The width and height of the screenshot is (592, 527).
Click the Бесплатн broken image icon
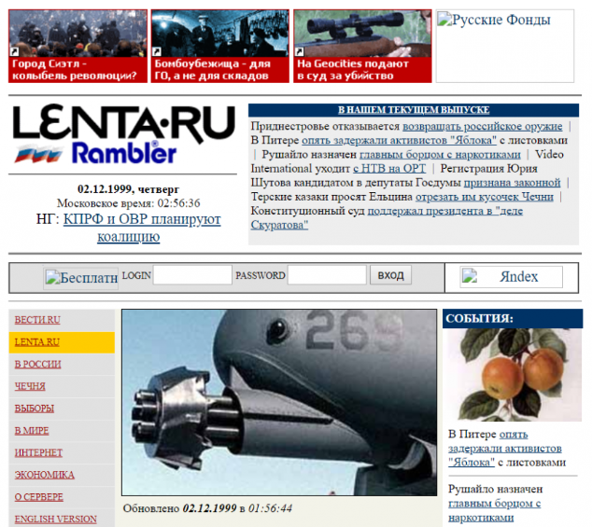tap(81, 278)
